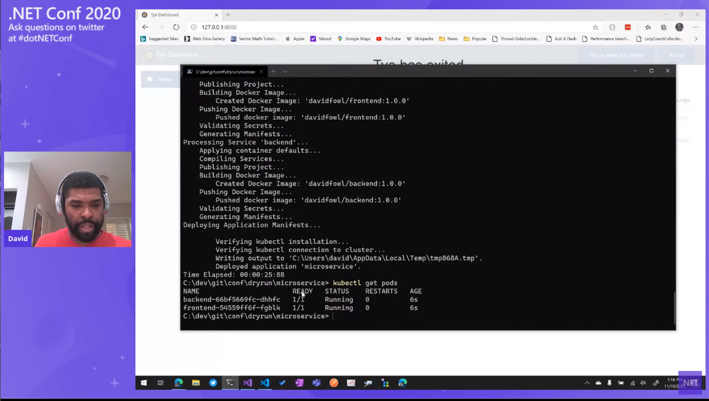
Task: Open a new tab in Edge
Action: point(228,15)
